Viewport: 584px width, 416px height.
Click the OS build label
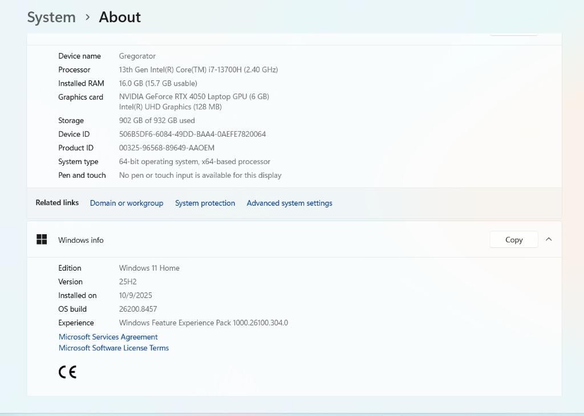(72, 309)
